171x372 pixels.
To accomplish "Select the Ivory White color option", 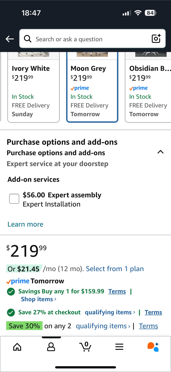I will 33,87.
